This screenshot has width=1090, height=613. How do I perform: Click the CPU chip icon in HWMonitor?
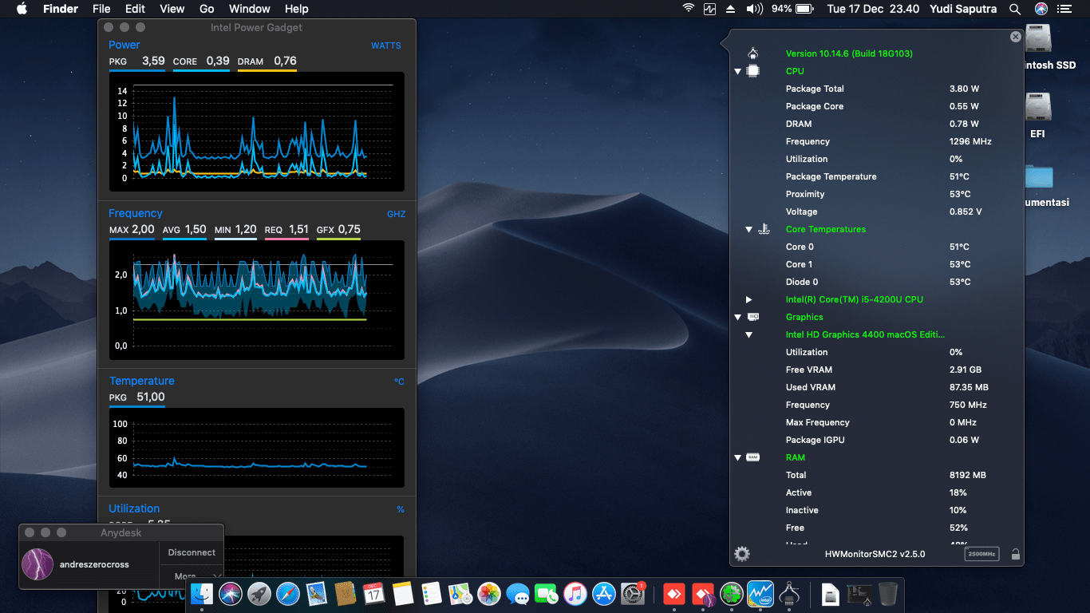(x=751, y=71)
